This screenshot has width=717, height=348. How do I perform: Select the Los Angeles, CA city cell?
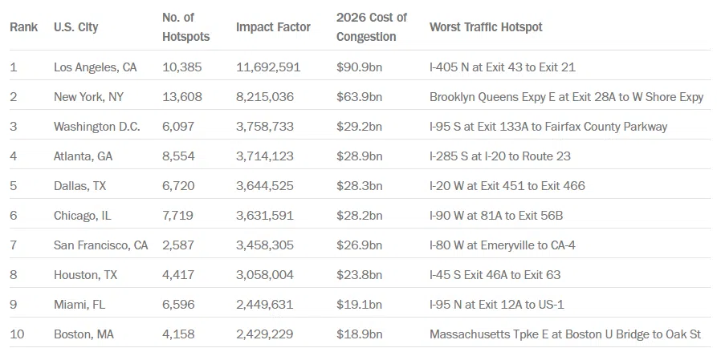click(x=95, y=67)
